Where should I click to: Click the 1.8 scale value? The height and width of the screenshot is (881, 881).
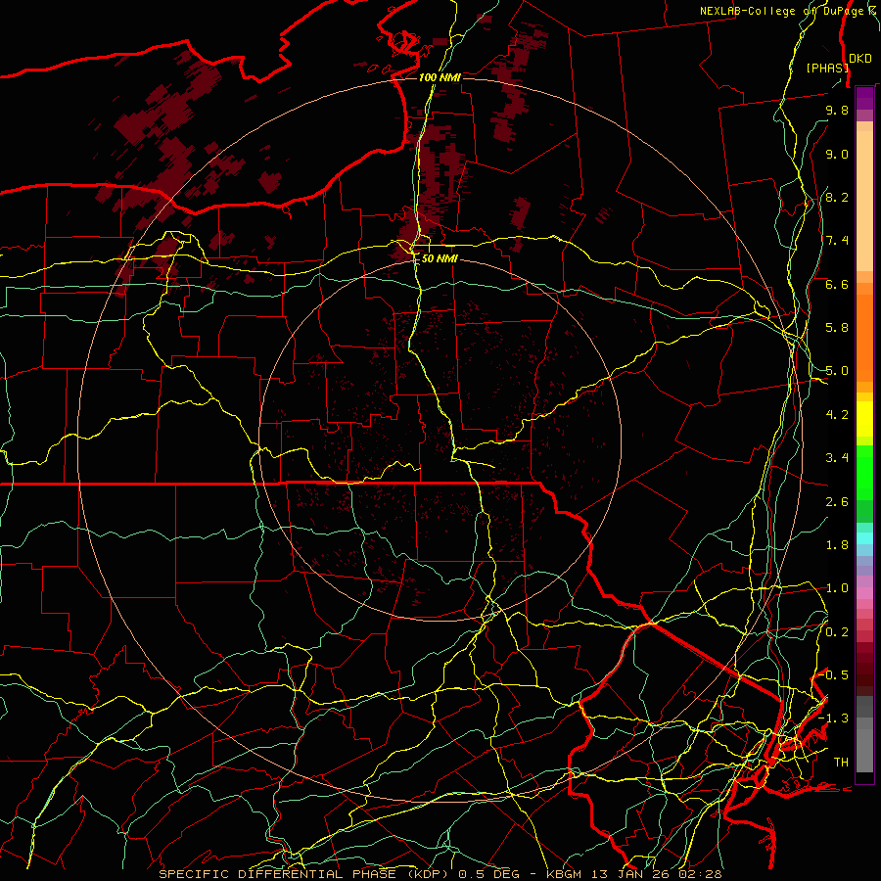pos(837,545)
